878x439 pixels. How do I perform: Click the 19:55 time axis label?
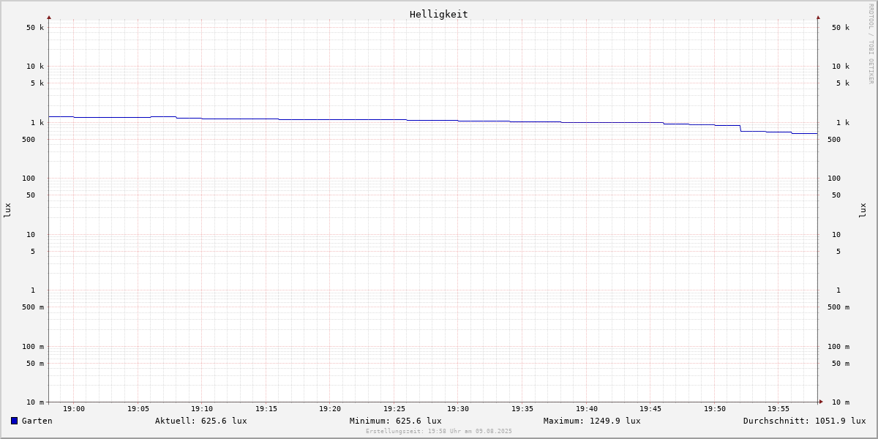(778, 409)
